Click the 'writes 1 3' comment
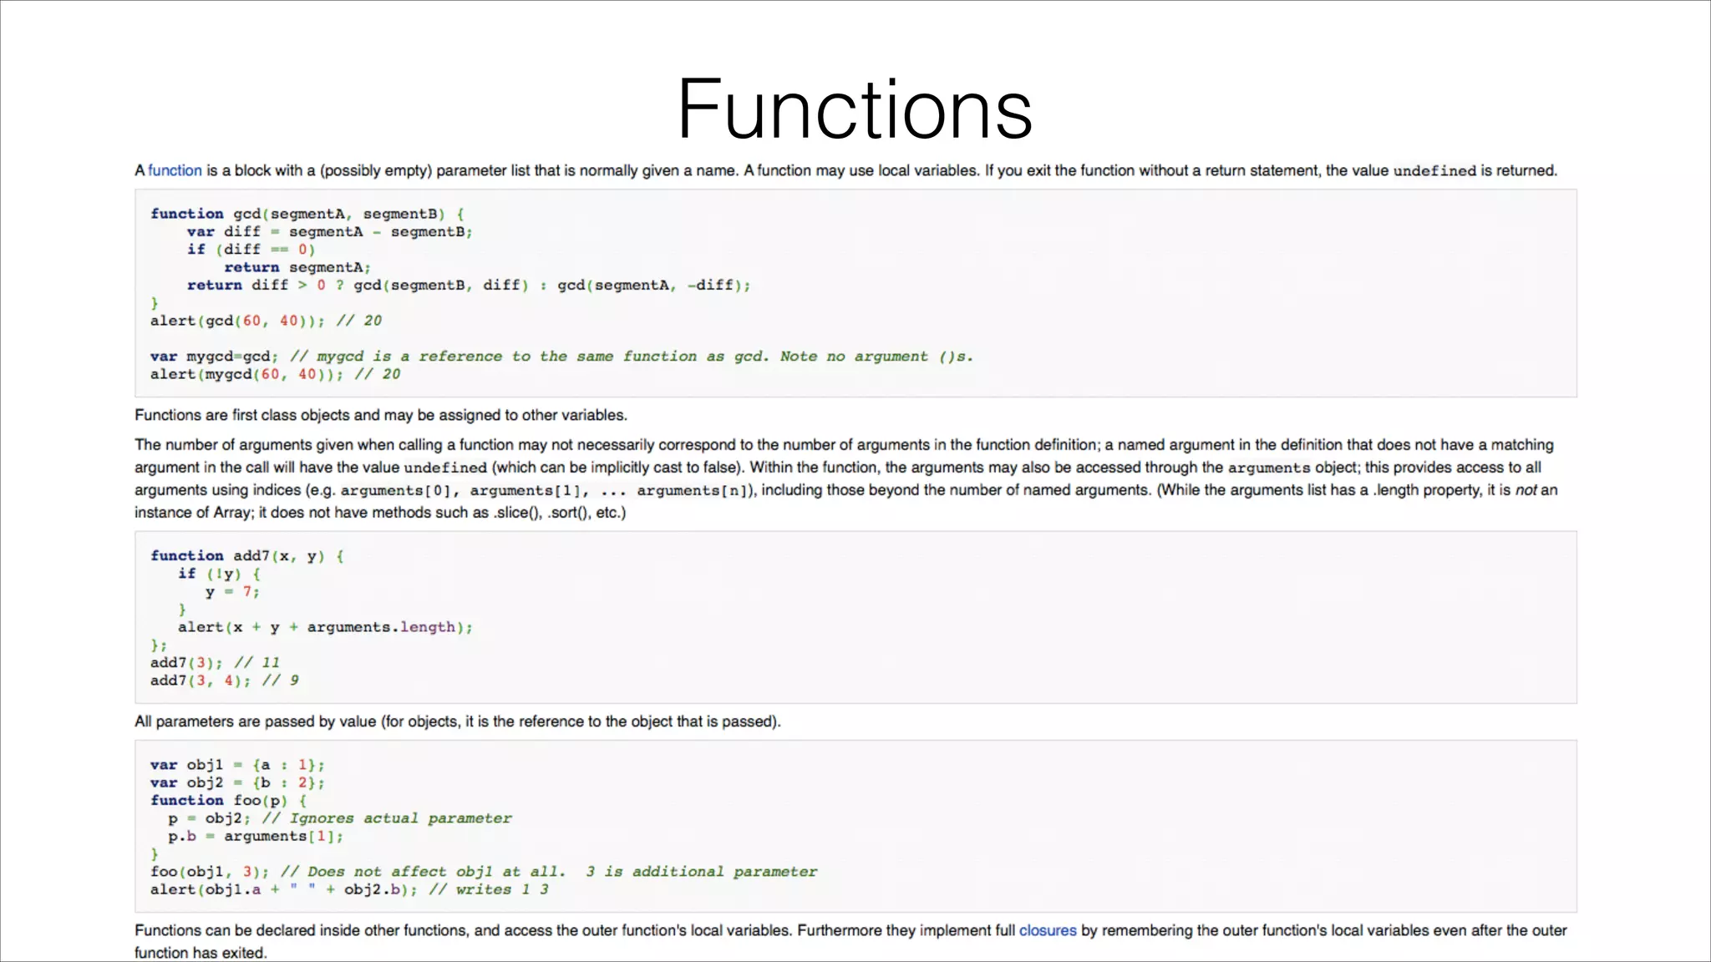The width and height of the screenshot is (1711, 962). click(x=500, y=889)
